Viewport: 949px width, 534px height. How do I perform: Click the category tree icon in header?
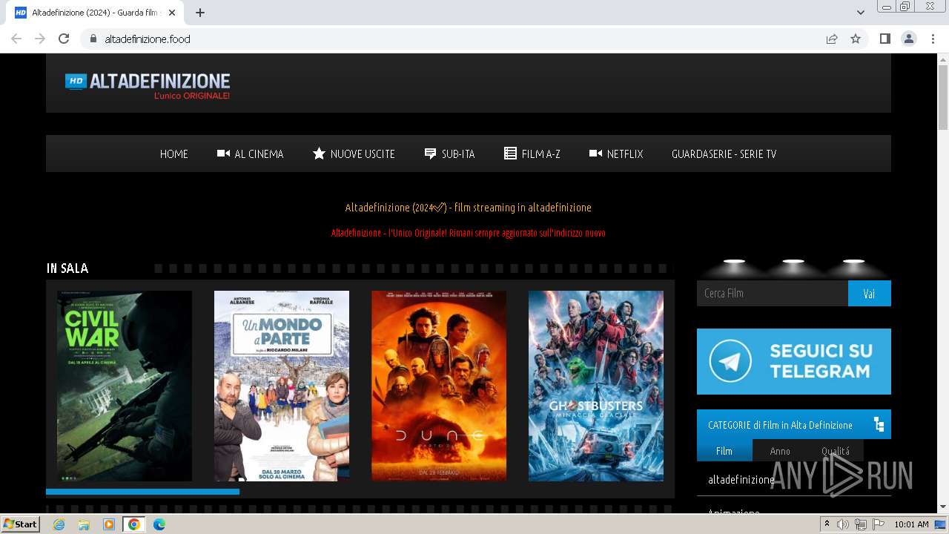pos(879,424)
